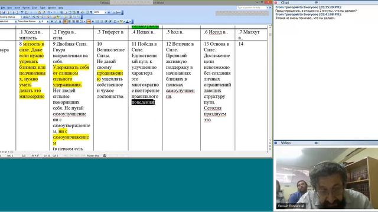The width and height of the screenshot is (378, 212).
Task: Click the Font Color icon
Action: (127, 21)
